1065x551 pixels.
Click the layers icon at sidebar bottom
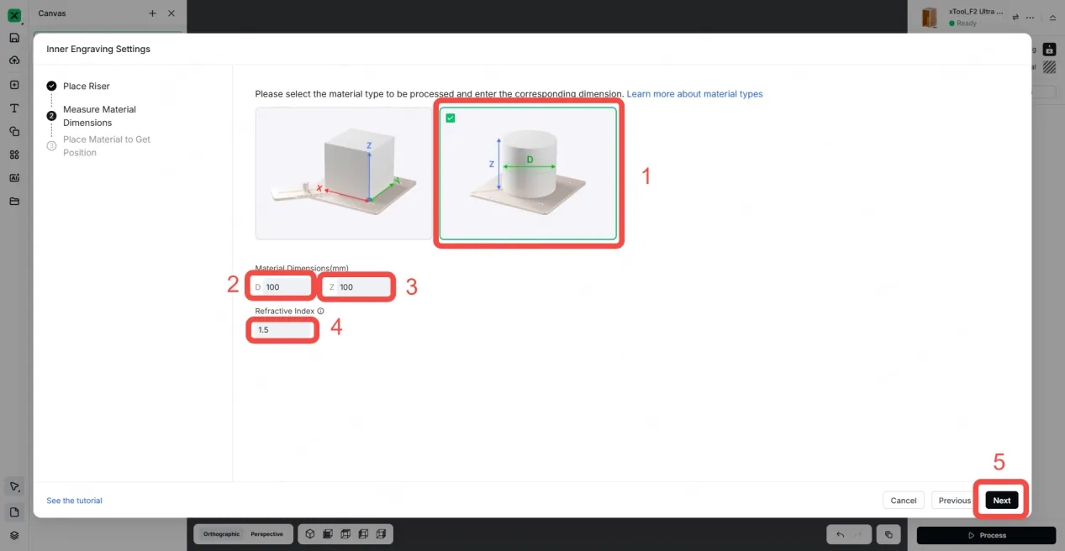[x=14, y=535]
